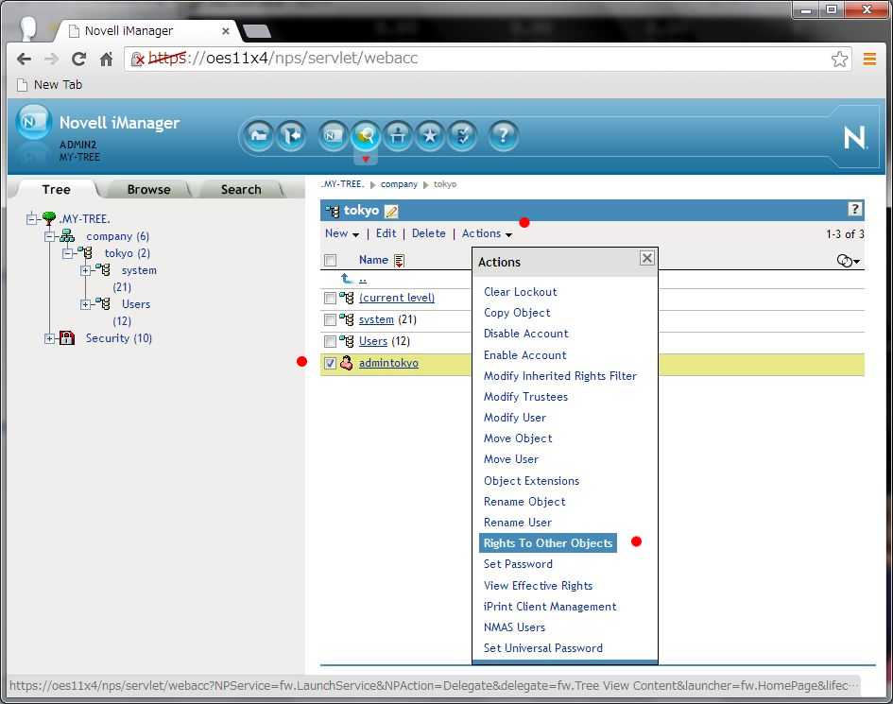This screenshot has height=704, width=893.
Task: Uncheck the admintokyo row checkbox
Action: (331, 363)
